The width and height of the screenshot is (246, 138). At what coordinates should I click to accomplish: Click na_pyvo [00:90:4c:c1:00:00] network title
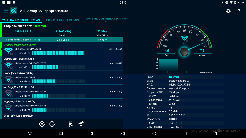(19, 102)
